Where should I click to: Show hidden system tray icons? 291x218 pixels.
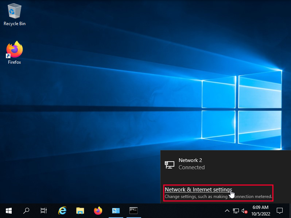click(x=227, y=211)
